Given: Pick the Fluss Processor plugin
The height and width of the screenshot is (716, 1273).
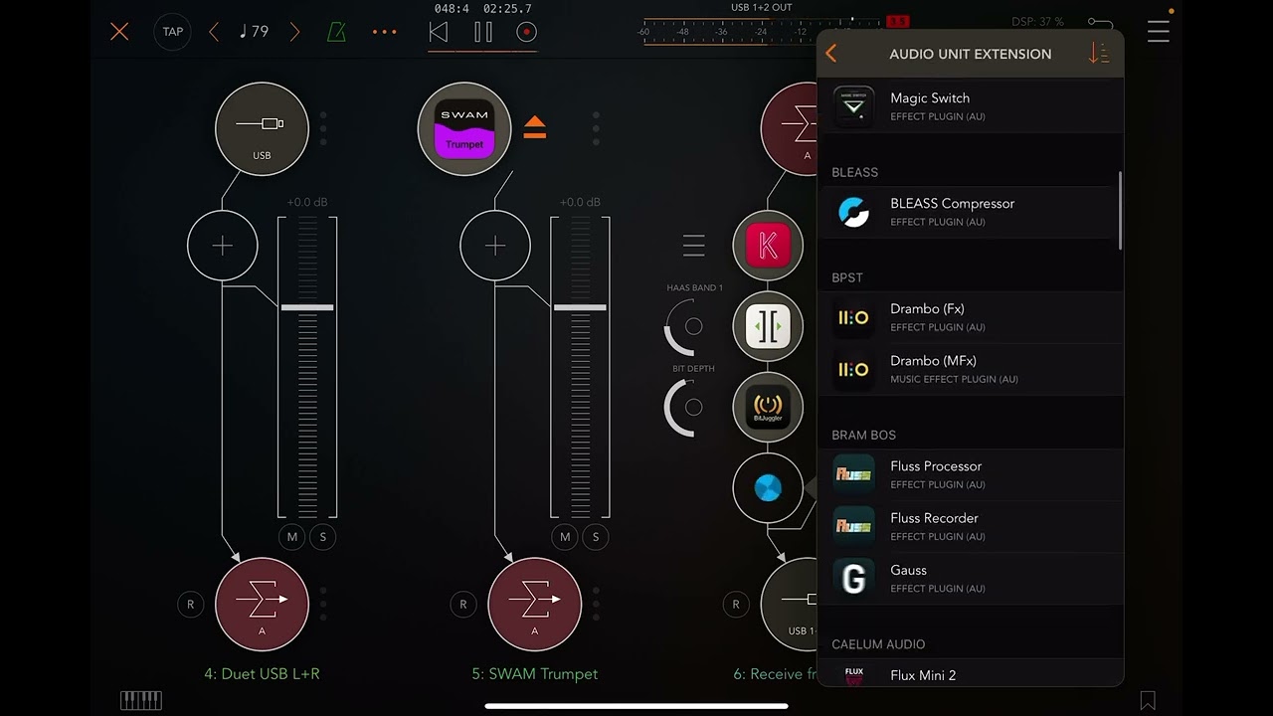Looking at the screenshot, I should click(x=971, y=474).
